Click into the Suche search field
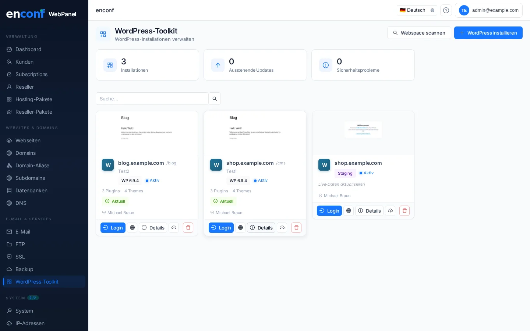This screenshot has width=530, height=331. coord(152,99)
